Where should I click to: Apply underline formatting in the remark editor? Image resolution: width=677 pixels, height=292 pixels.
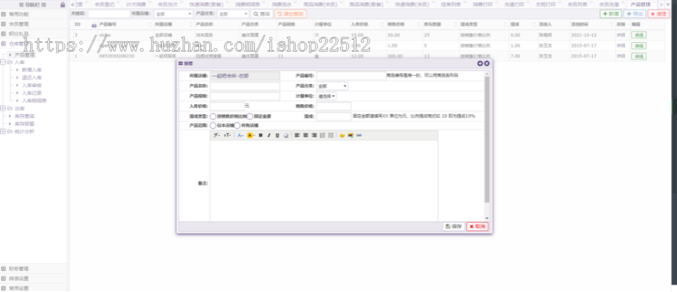coord(278,135)
